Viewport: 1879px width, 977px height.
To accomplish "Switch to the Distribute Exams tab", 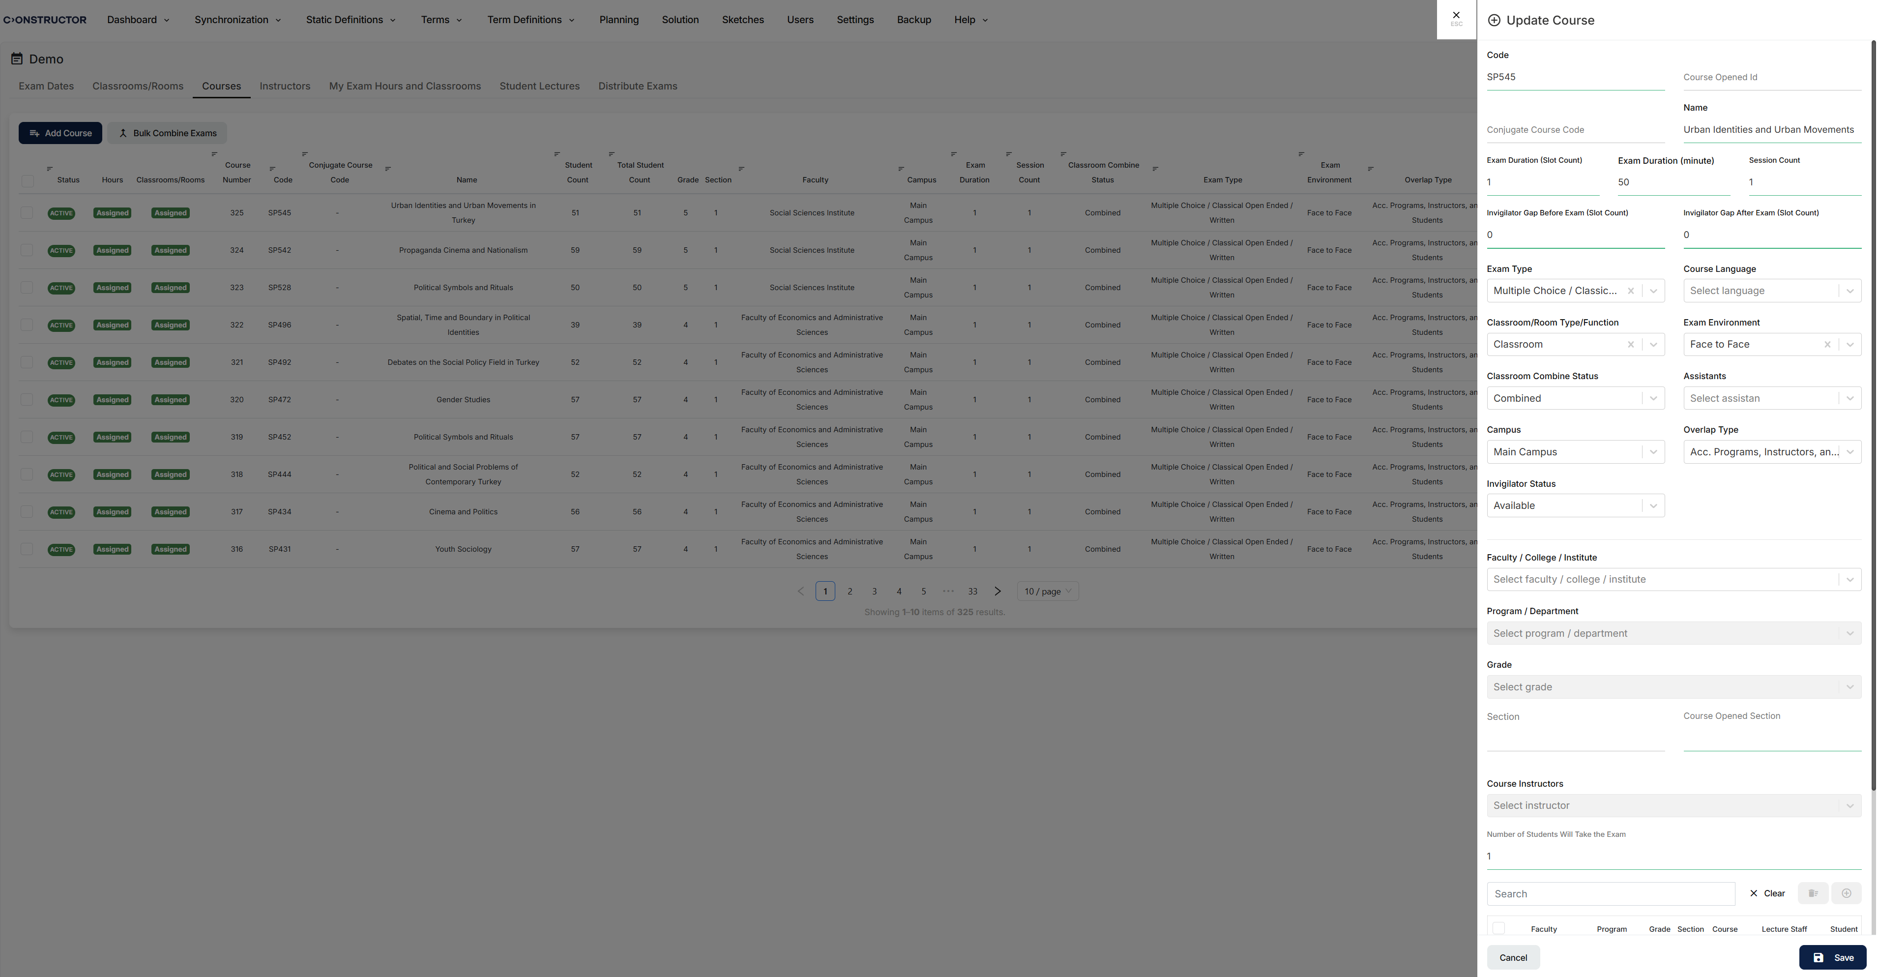I will tap(638, 86).
